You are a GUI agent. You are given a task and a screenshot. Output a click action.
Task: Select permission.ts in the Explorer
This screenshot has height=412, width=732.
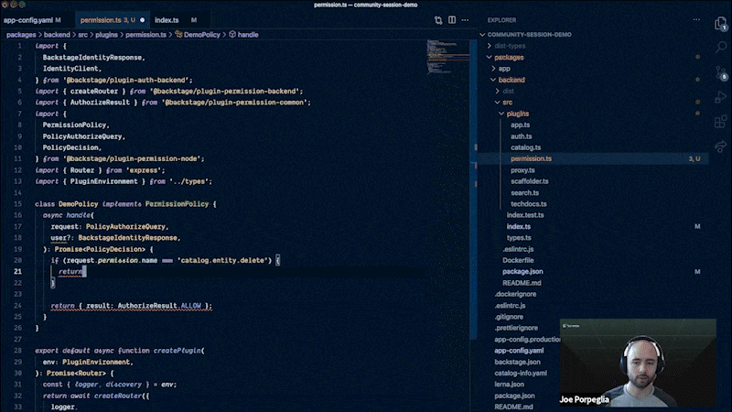pyautogui.click(x=531, y=158)
